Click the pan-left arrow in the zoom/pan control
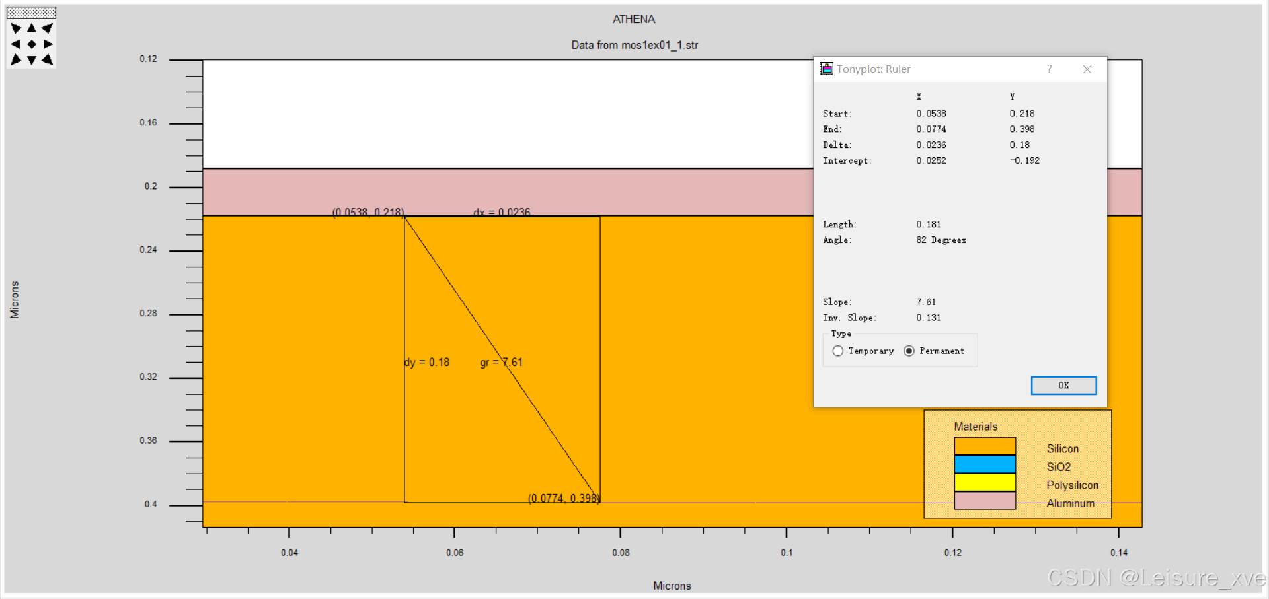This screenshot has width=1269, height=599. [x=16, y=44]
